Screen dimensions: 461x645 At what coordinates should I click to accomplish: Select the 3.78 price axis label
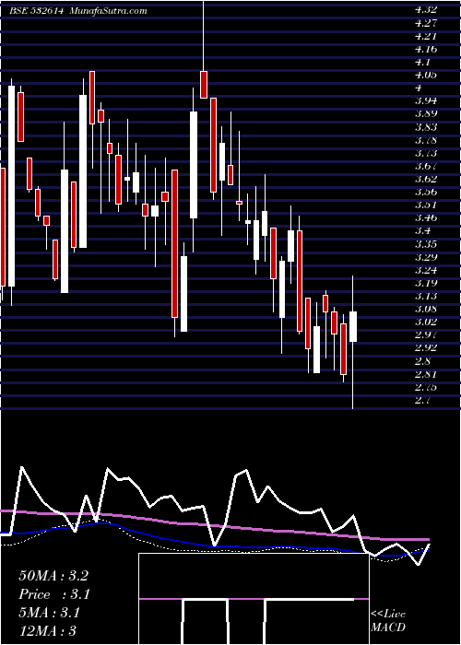point(426,140)
